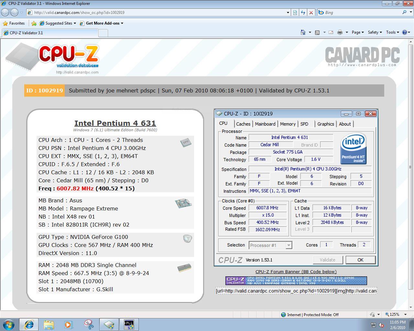Open the Home button dropdown arrow
This screenshot has height=331, width=414.
[310, 32]
